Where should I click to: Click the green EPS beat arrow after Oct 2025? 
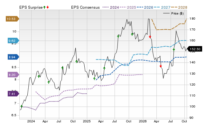click(132, 34)
